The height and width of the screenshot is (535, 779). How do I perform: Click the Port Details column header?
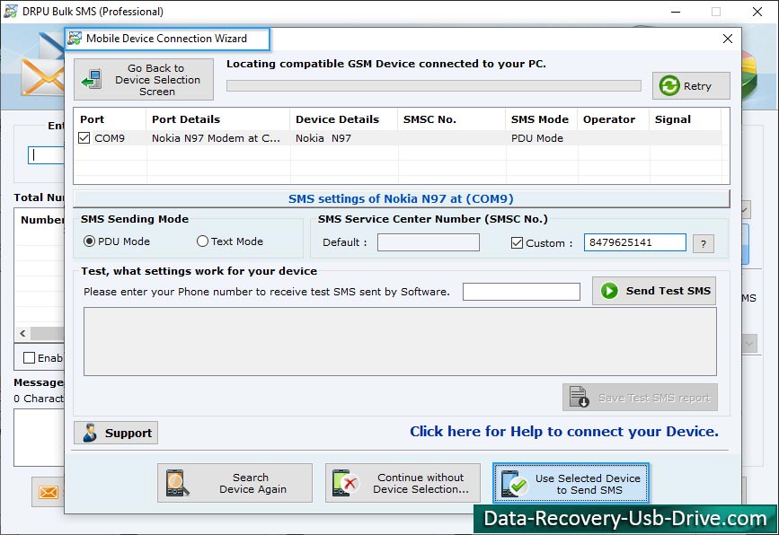(218, 119)
